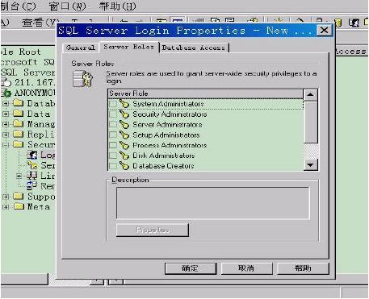Check the Security Administrators role checkbox
Image resolution: width=369 pixels, height=299 pixels.
point(113,114)
